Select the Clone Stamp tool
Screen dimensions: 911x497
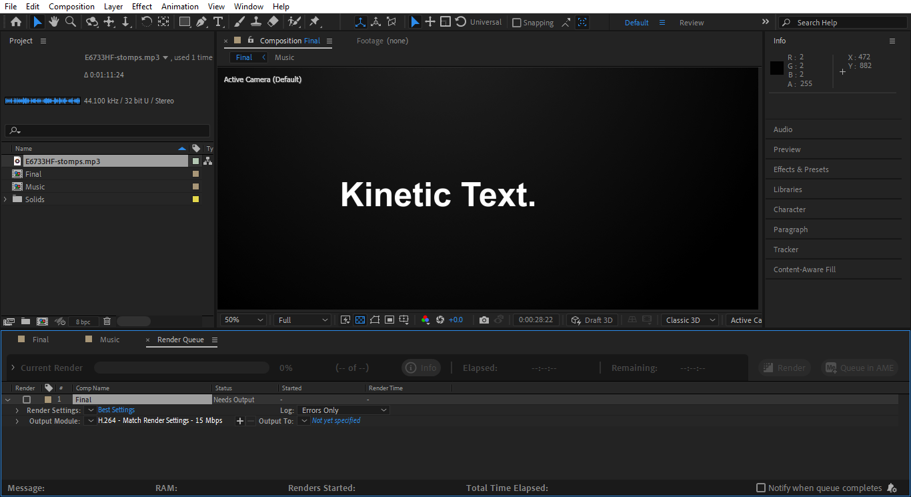(x=256, y=21)
